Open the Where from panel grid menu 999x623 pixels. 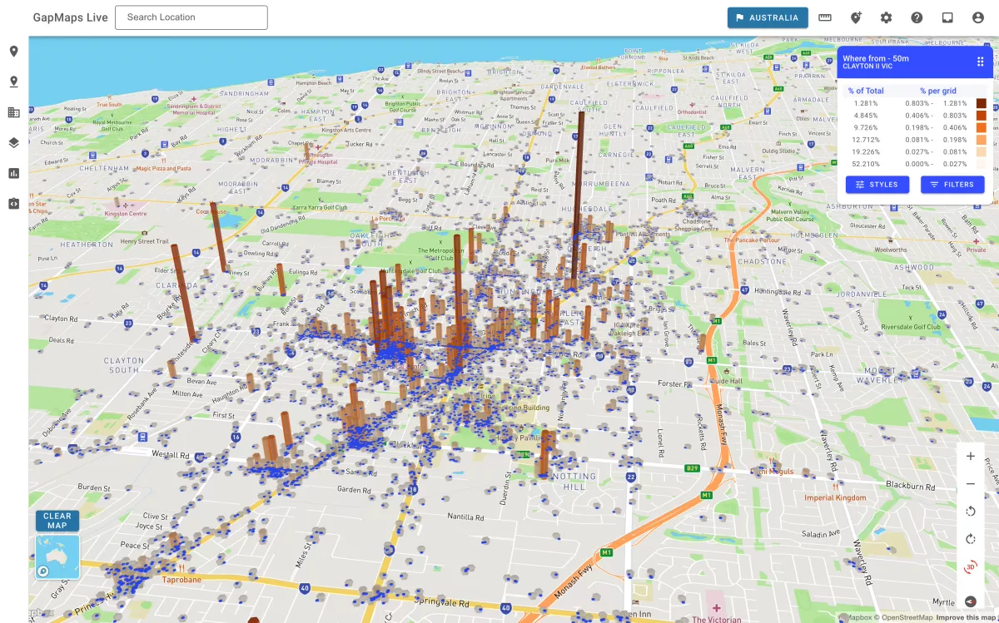(x=980, y=62)
